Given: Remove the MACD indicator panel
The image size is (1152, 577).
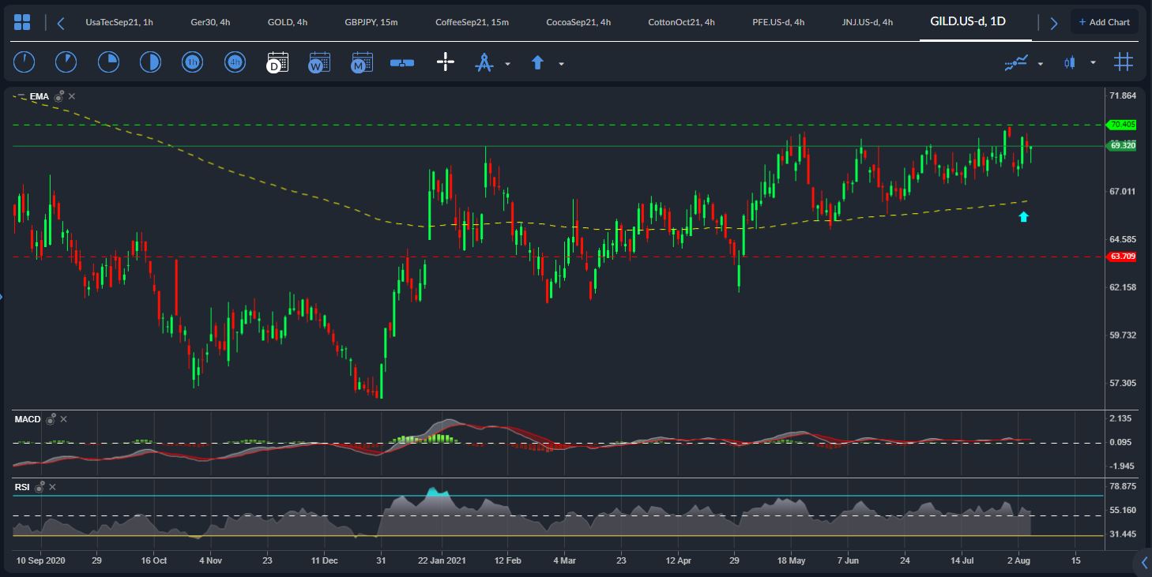Looking at the screenshot, I should click(x=64, y=419).
